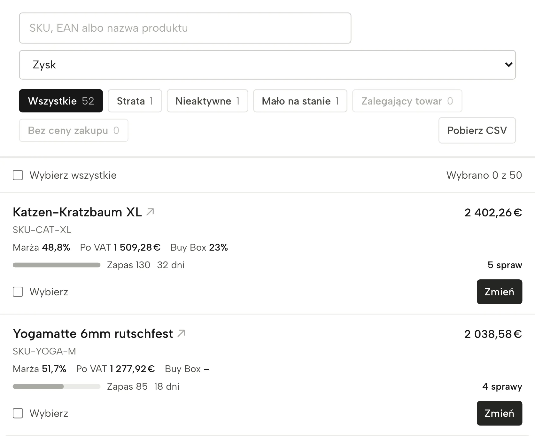This screenshot has width=535, height=436.
Task: Show Nieaktywne products filter
Action: pos(207,101)
